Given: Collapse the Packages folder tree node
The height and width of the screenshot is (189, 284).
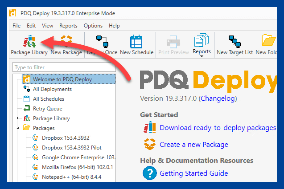Looking at the screenshot, I should point(18,128).
